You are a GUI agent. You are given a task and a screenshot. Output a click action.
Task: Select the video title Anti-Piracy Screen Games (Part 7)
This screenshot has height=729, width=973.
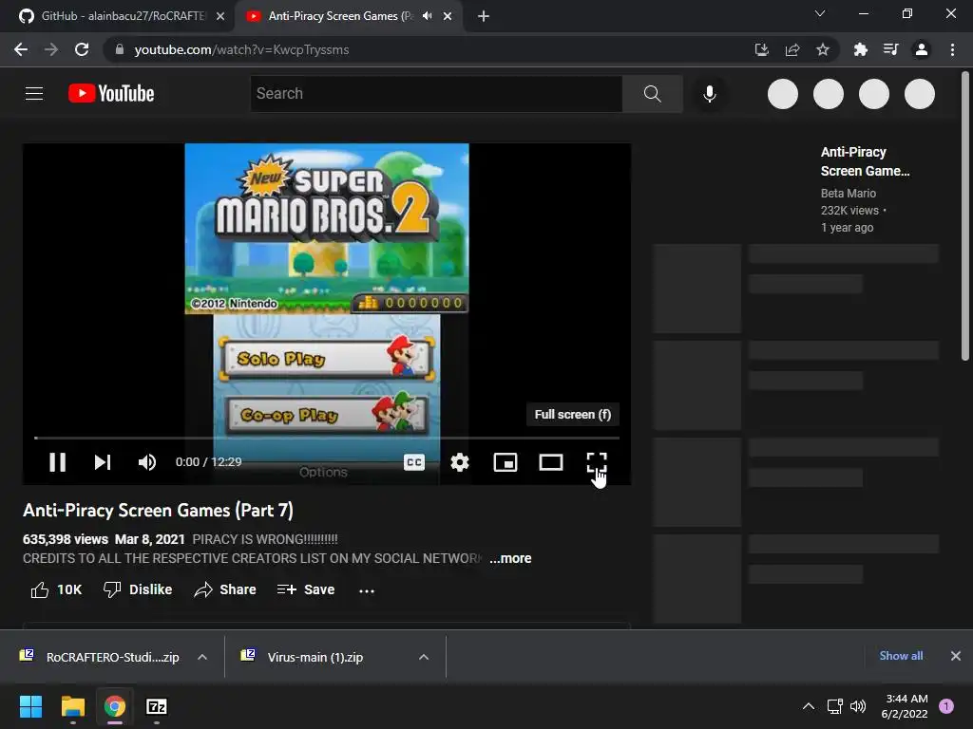point(159,510)
